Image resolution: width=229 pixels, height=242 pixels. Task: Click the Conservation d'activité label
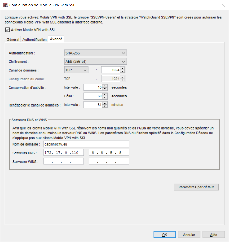coord(27,88)
